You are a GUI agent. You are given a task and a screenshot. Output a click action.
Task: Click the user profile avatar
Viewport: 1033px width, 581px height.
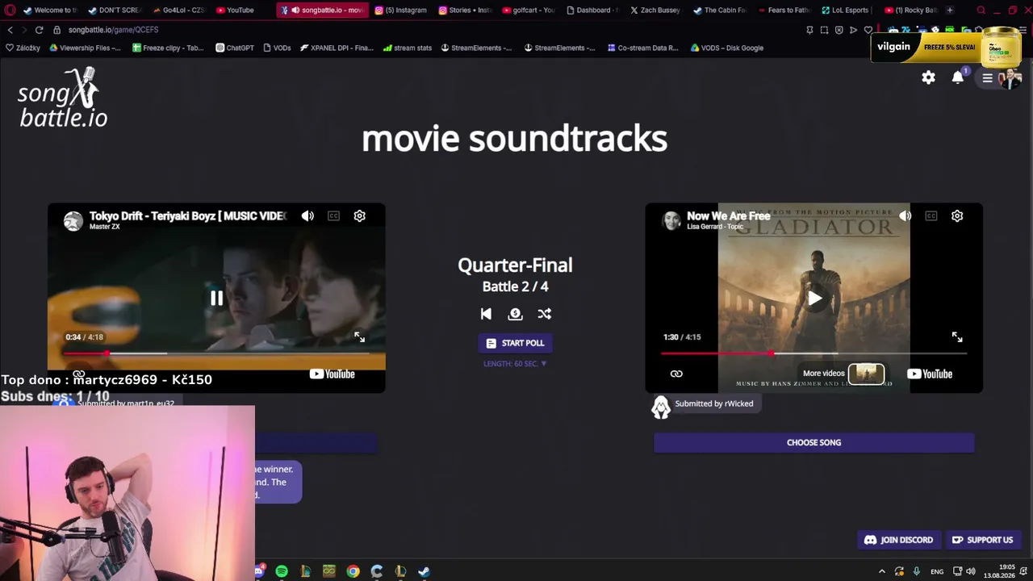tap(1010, 78)
